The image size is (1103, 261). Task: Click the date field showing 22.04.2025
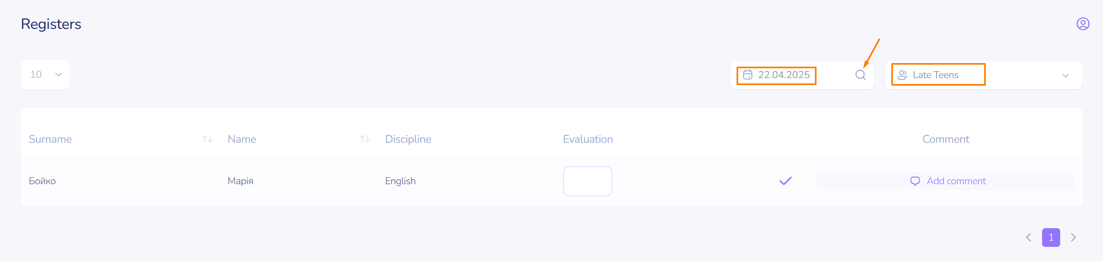(784, 75)
